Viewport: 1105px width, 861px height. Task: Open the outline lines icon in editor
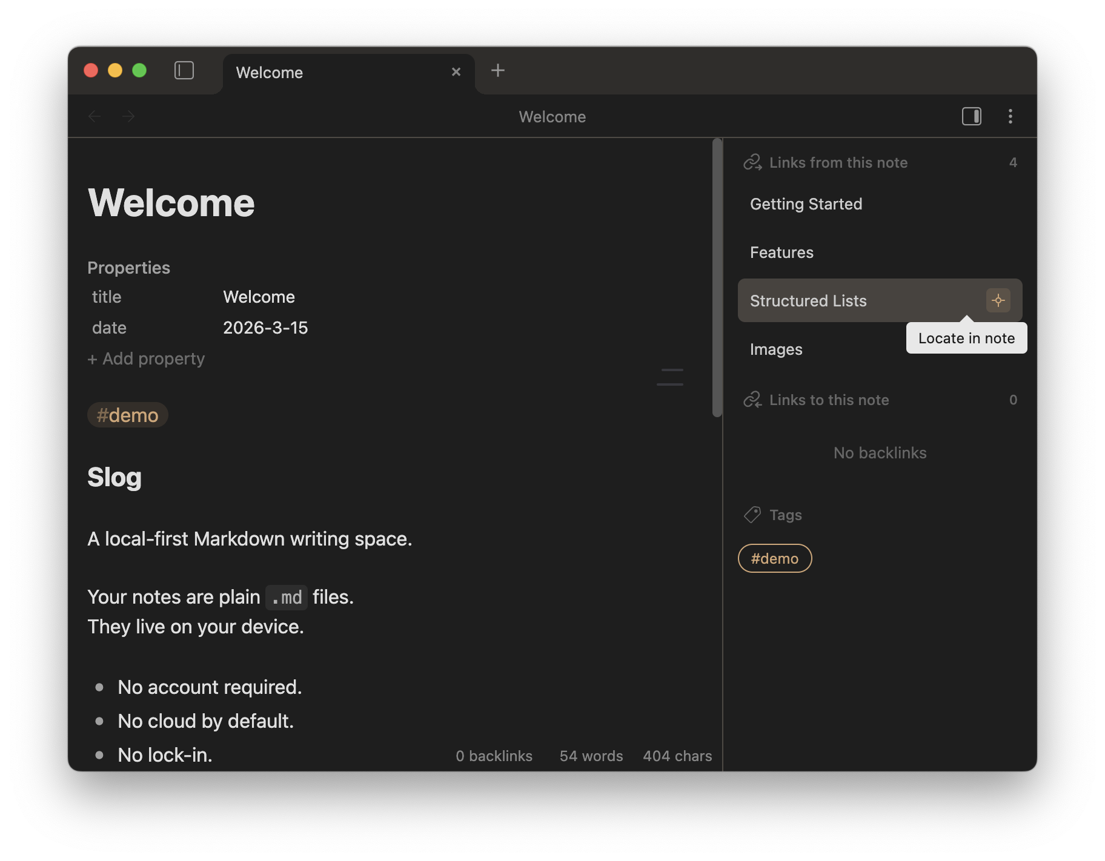[x=670, y=377]
